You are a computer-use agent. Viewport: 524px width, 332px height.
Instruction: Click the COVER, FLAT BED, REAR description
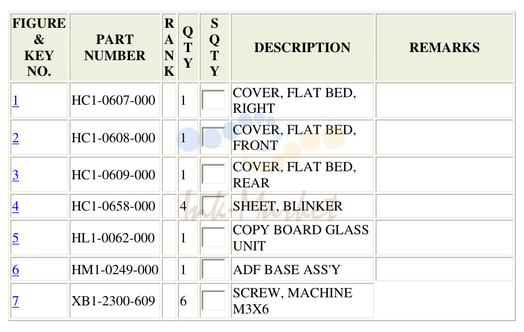[x=294, y=175]
